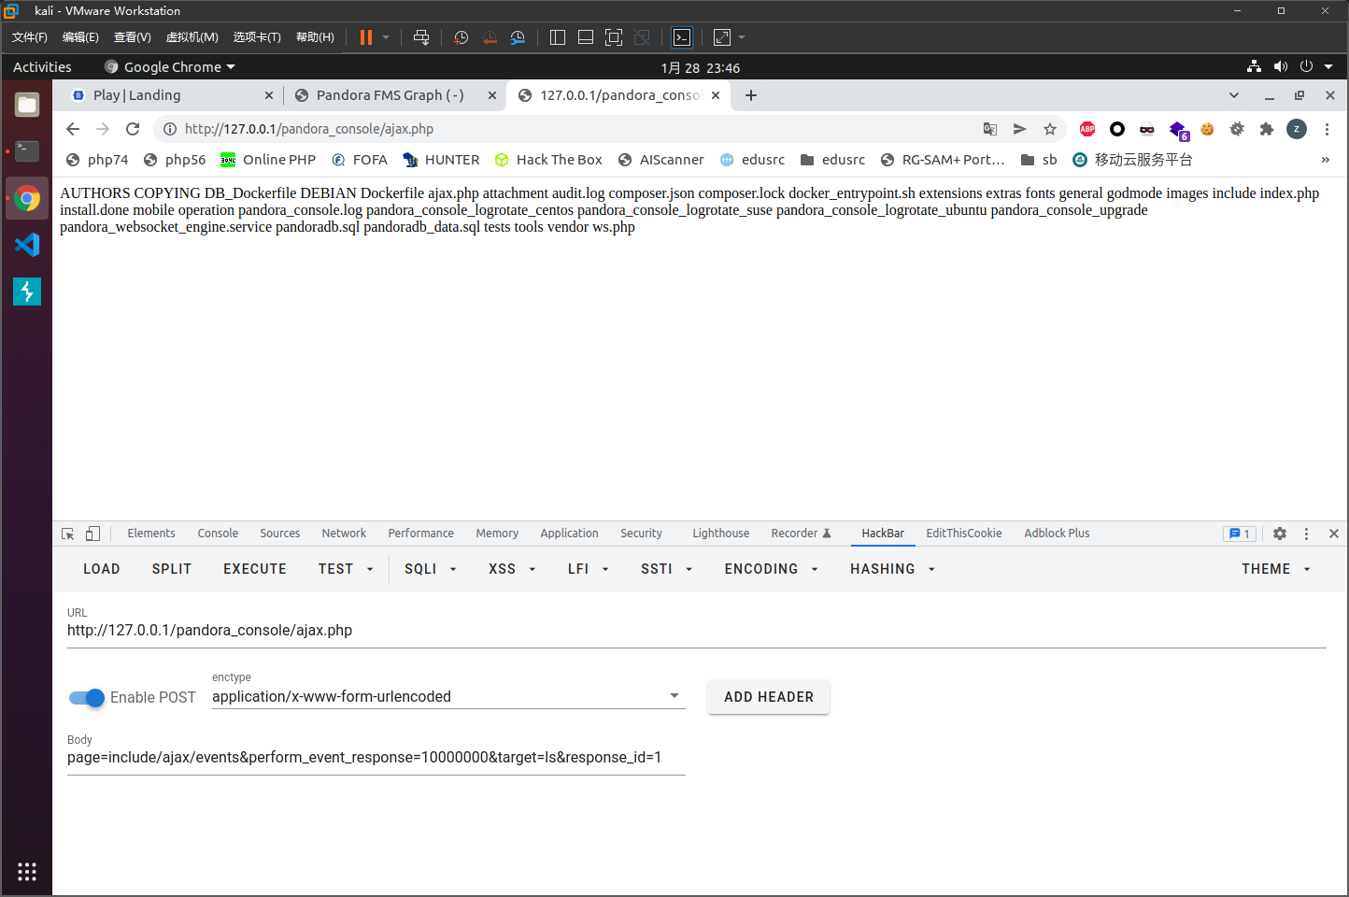Open DevTools settings gear
This screenshot has height=897, width=1349.
(x=1280, y=534)
